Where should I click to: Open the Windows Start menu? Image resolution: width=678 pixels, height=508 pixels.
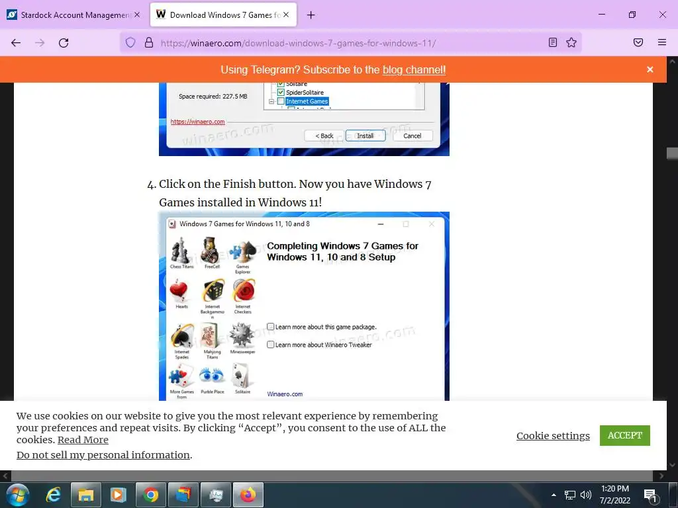(18, 495)
